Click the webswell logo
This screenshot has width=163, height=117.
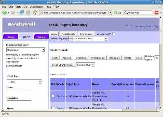coord(21,24)
